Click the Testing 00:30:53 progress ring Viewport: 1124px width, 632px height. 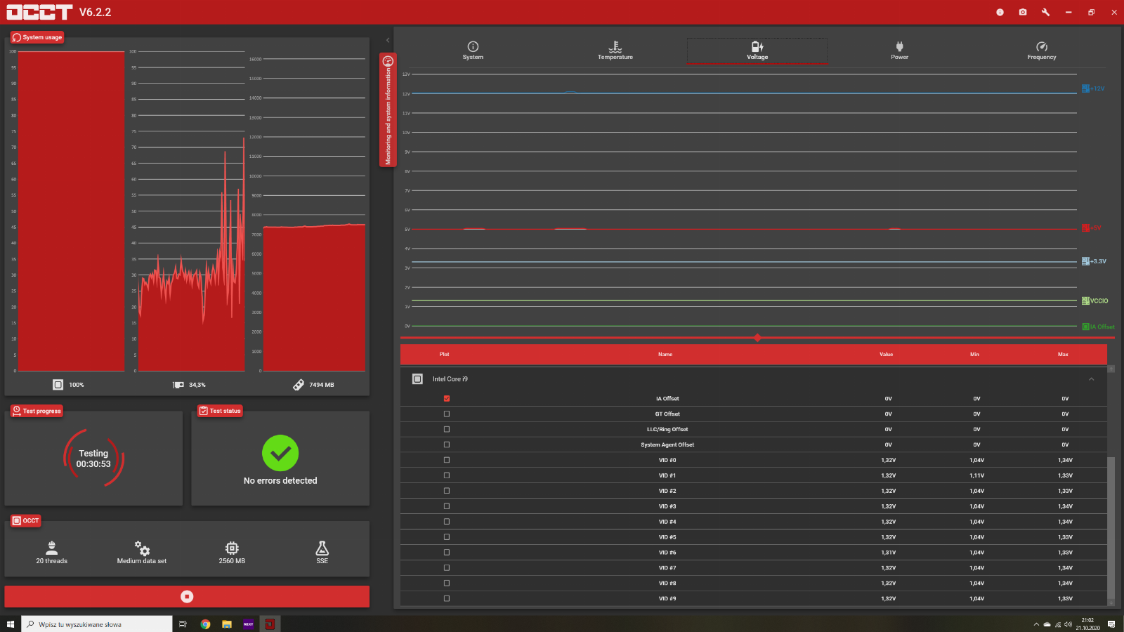[93, 459]
